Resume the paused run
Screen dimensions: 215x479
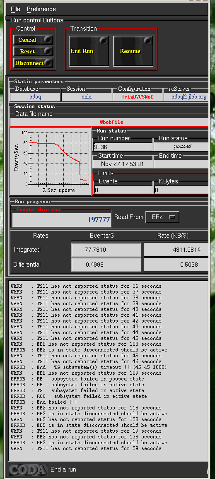pyautogui.click(x=133, y=51)
